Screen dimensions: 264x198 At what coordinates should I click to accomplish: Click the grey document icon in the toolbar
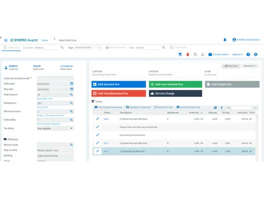click(195, 54)
